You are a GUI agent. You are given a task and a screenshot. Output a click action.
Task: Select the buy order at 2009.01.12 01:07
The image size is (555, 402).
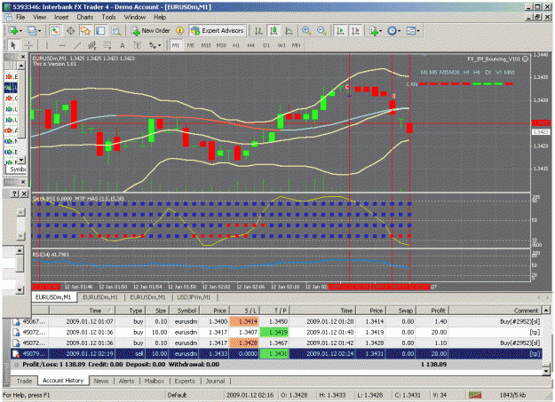click(276, 321)
